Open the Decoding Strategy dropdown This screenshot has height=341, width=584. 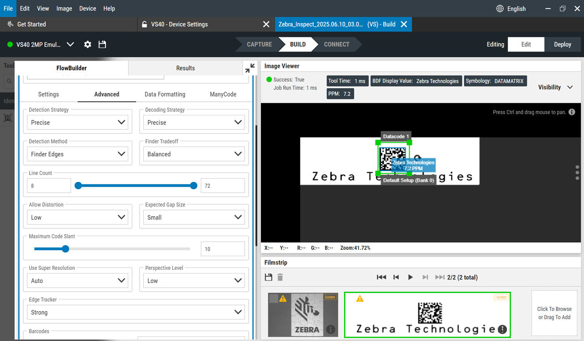pyautogui.click(x=194, y=122)
